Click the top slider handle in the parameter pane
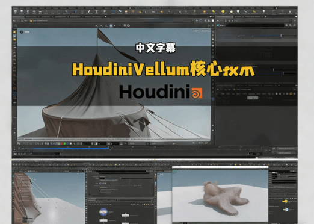The height and width of the screenshot is (224, 314). (281, 36)
